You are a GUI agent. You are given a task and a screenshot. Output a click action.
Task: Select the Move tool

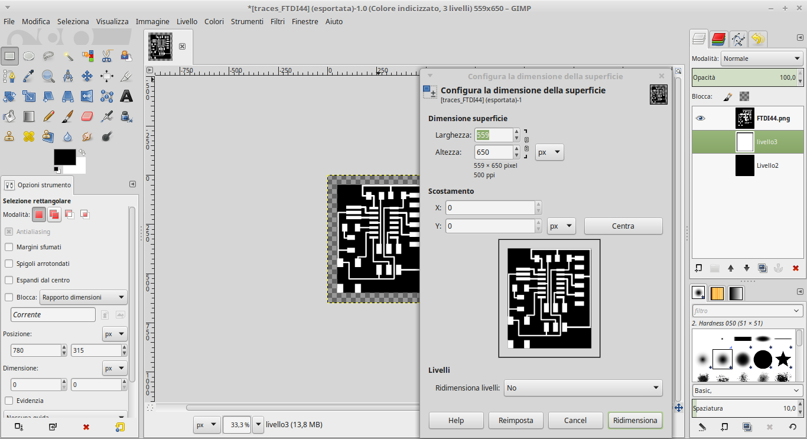click(x=87, y=76)
